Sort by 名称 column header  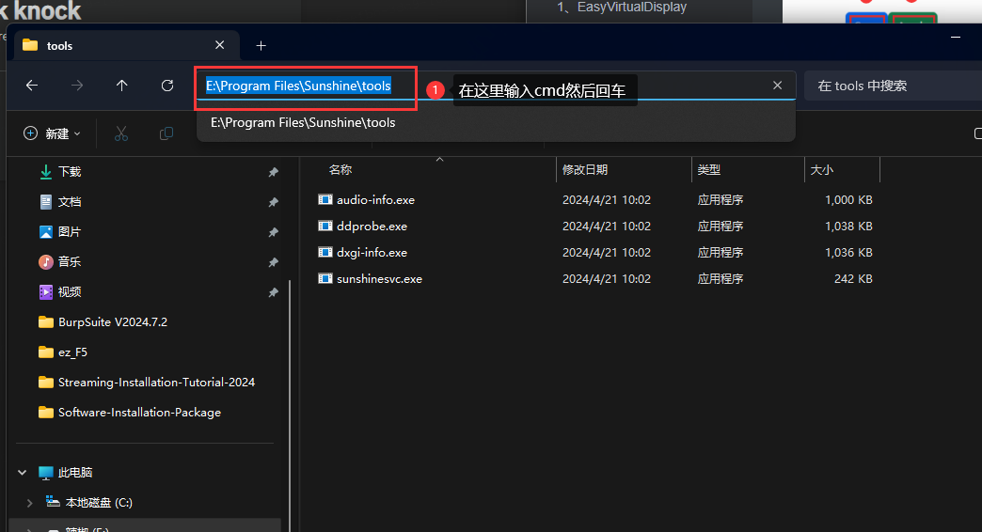341,169
